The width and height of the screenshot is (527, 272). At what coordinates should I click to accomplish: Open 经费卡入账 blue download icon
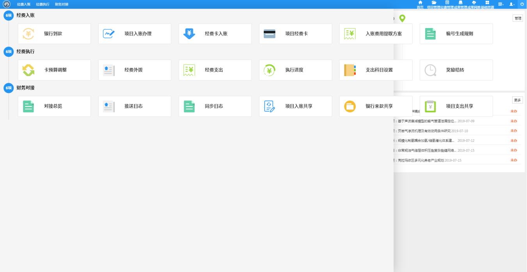point(189,34)
